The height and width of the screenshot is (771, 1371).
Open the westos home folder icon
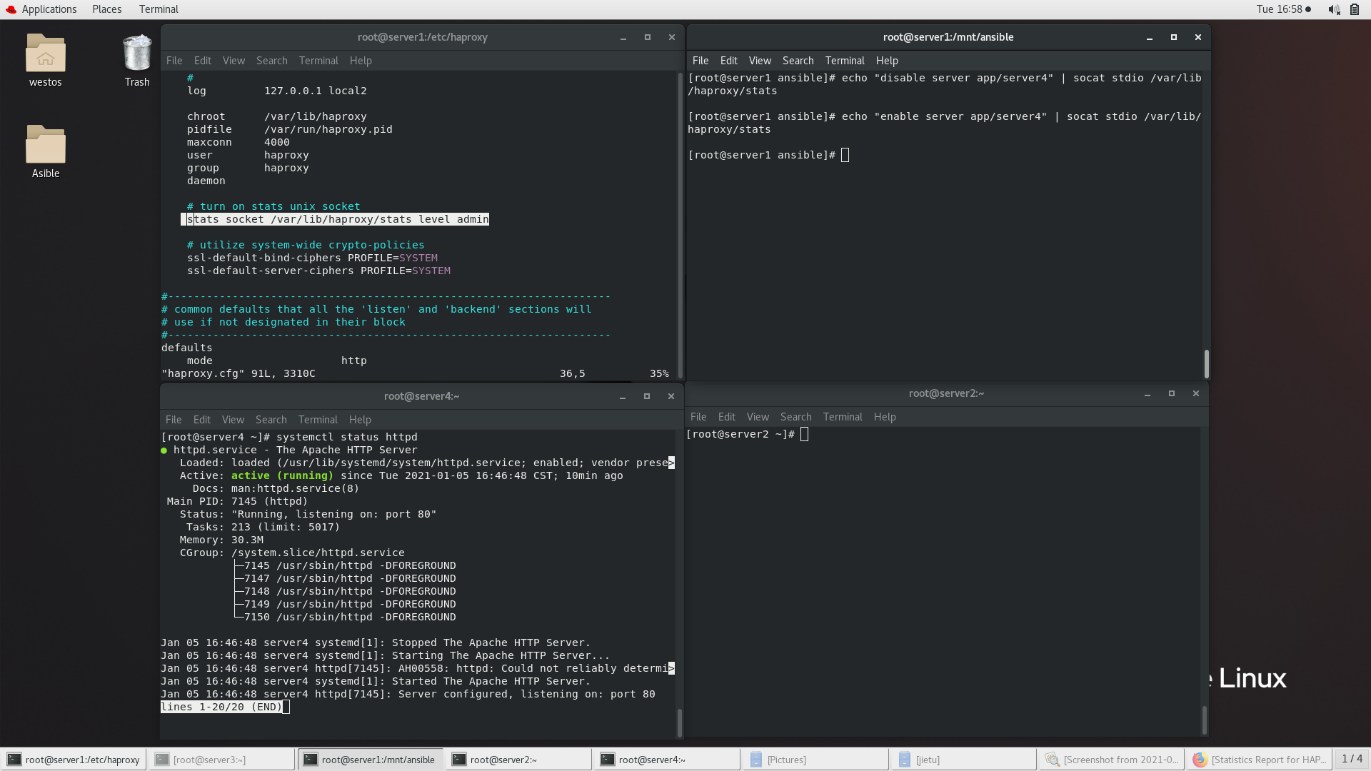pos(45,54)
